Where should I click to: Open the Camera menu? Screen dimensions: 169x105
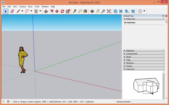click(x=23, y=7)
